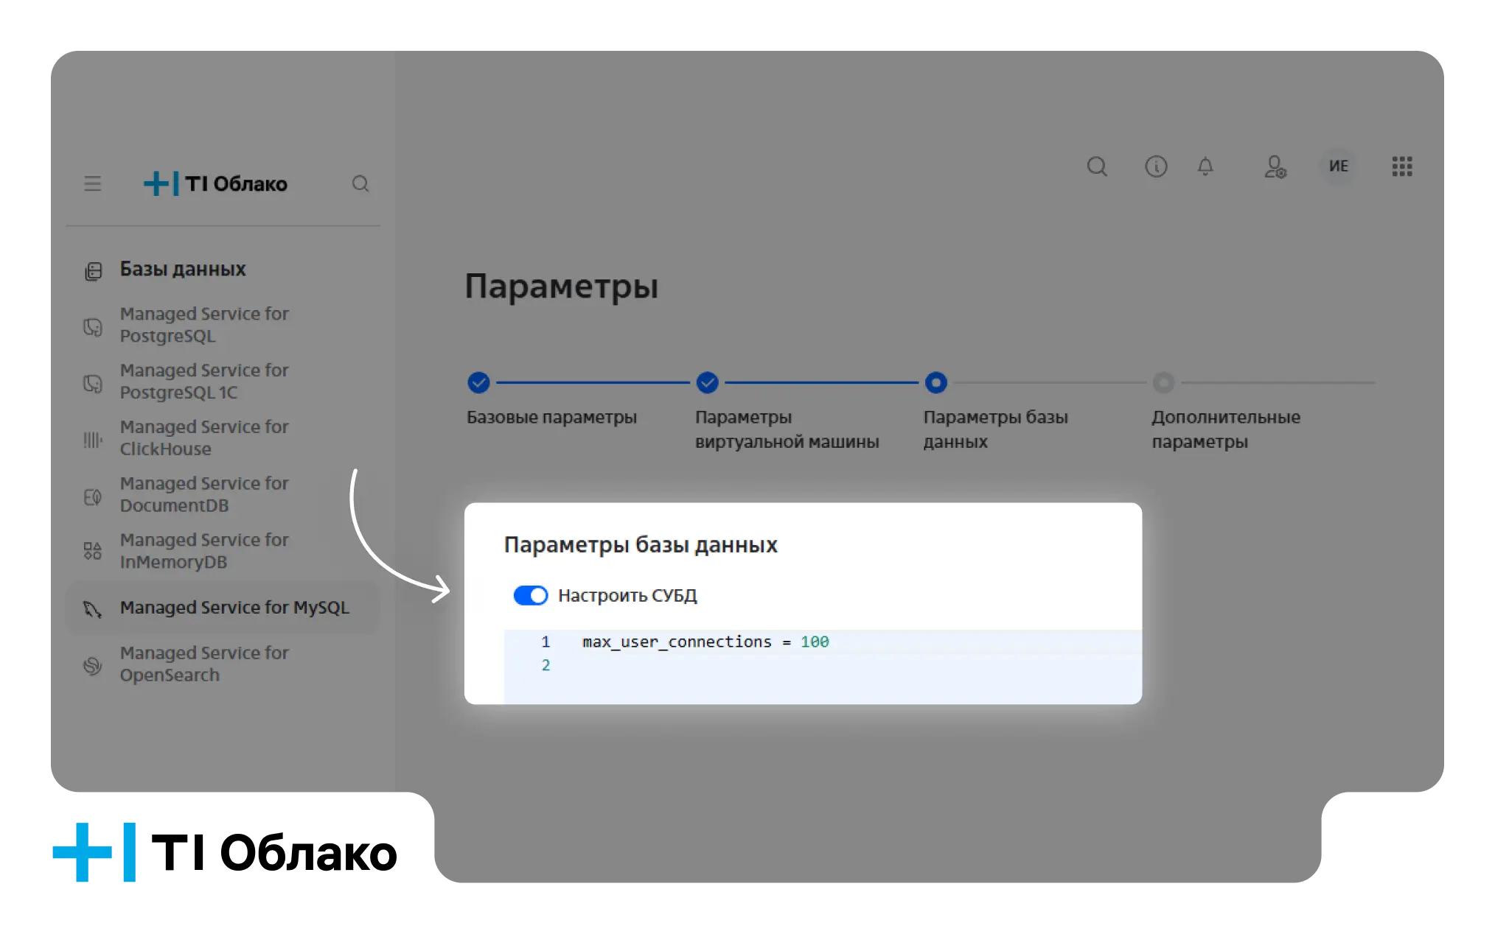Viewport: 1495px width, 934px height.
Task: Select the current database parameters step circle
Action: [x=935, y=382]
